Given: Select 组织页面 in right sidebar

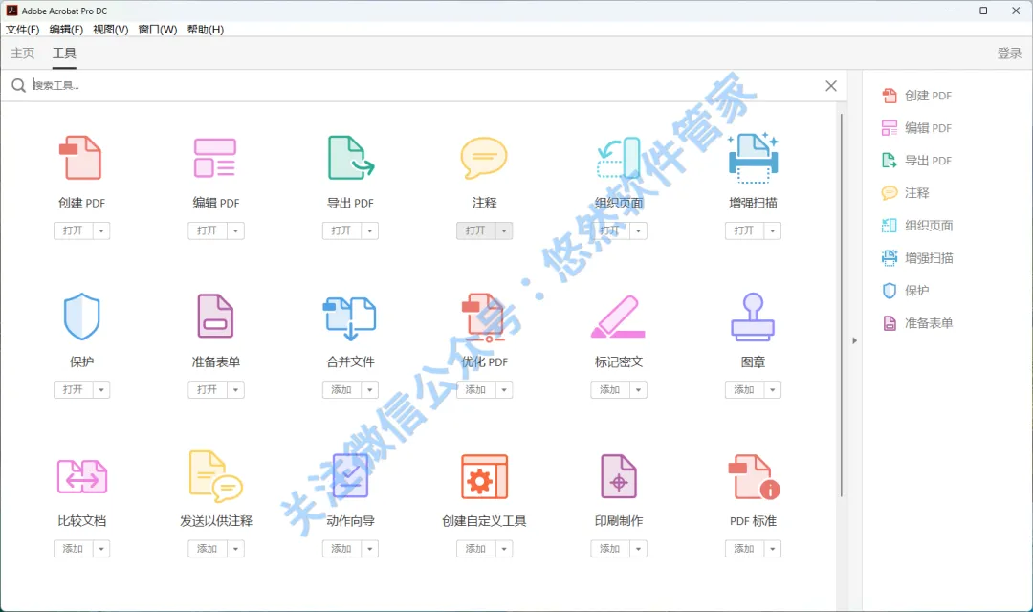Looking at the screenshot, I should coord(917,226).
